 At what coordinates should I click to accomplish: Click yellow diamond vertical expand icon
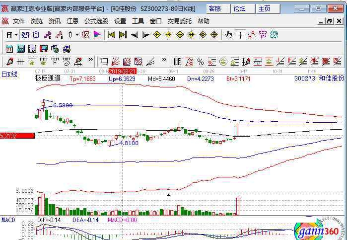tap(214, 35)
